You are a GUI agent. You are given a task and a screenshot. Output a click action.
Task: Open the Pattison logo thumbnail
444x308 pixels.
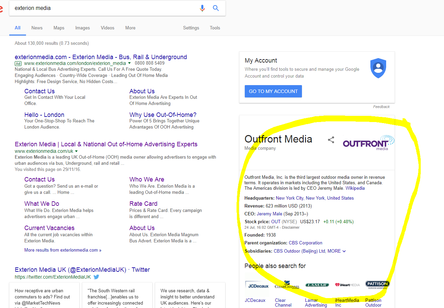point(377,285)
